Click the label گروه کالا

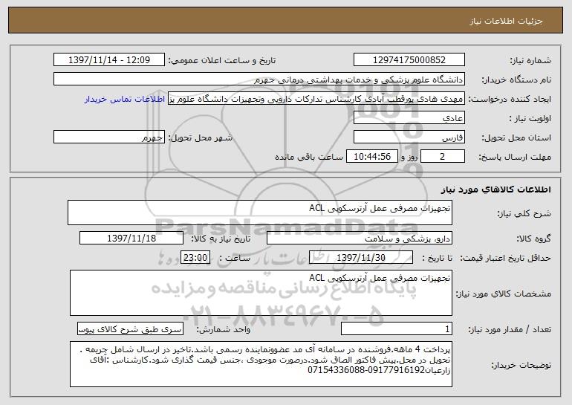(x=533, y=239)
